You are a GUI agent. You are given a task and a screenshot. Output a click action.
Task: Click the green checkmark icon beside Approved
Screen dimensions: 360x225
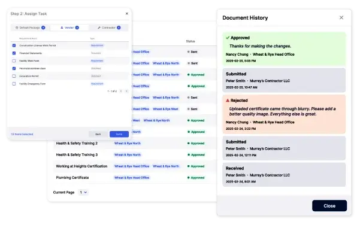tap(228, 38)
